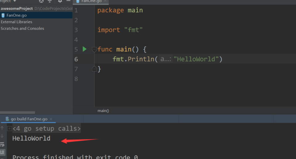
Task: Click the Down stack trace arrow in Run panel
Action: tap(2, 136)
